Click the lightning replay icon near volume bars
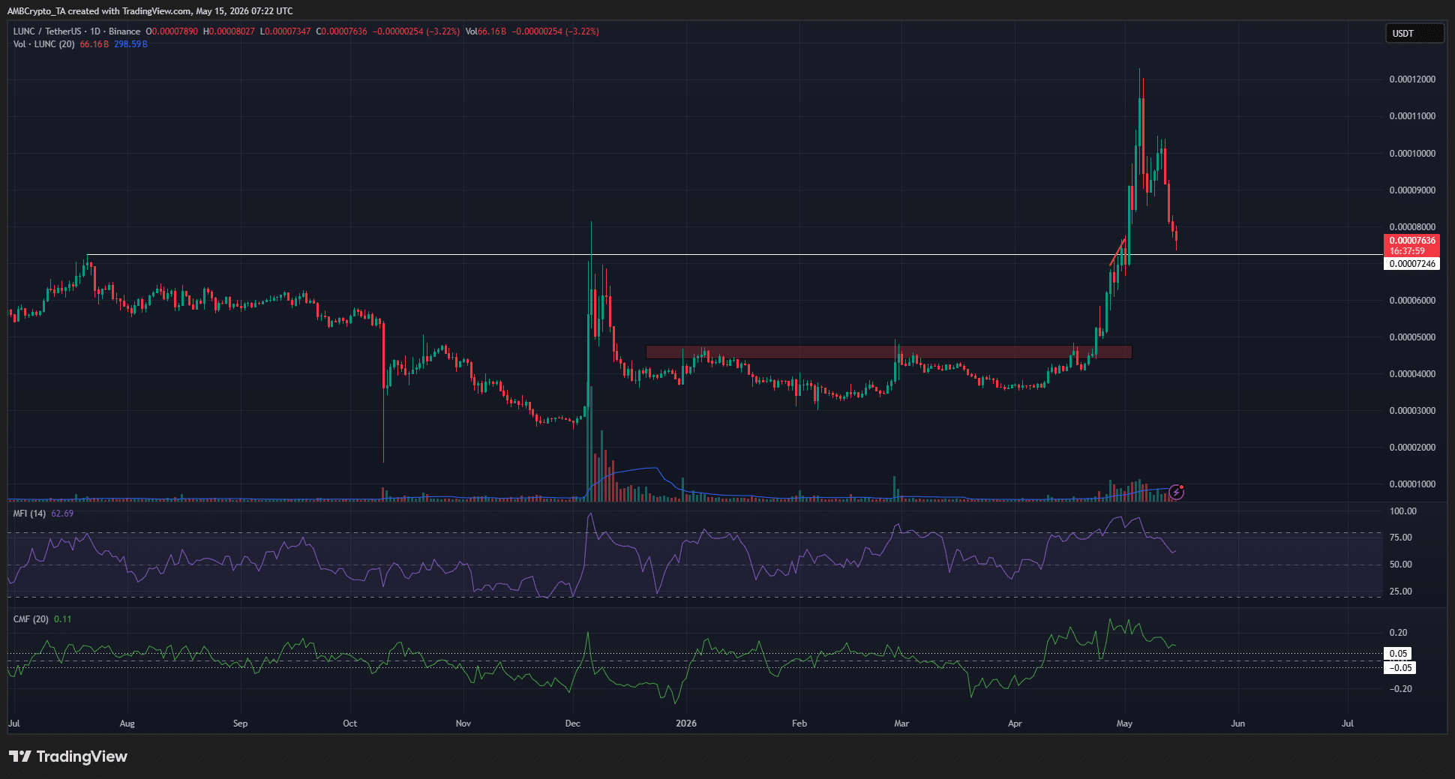This screenshot has height=779, width=1455. point(1177,492)
